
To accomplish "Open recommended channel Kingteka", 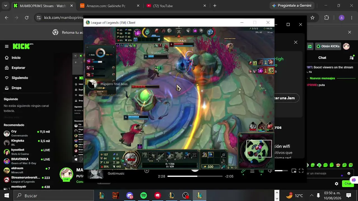I will [27, 143].
